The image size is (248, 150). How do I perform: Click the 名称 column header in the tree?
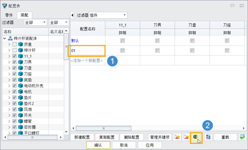pyautogui.click(x=25, y=32)
